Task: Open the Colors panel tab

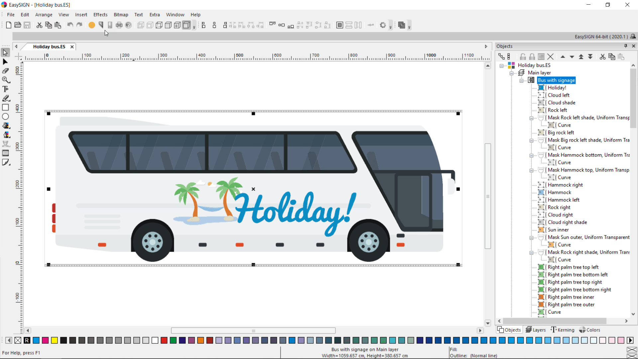Action: click(589, 330)
